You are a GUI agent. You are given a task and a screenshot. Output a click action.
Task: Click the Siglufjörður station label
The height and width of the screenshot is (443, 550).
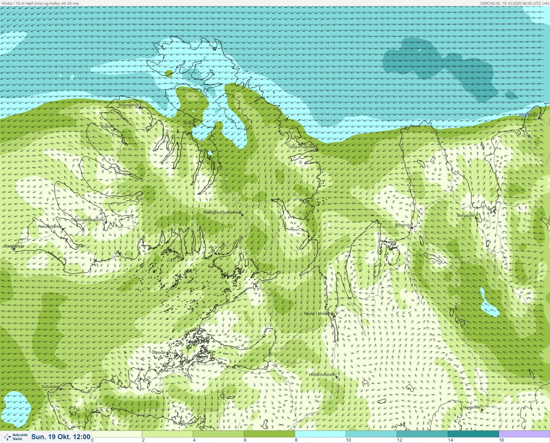tap(528, 115)
